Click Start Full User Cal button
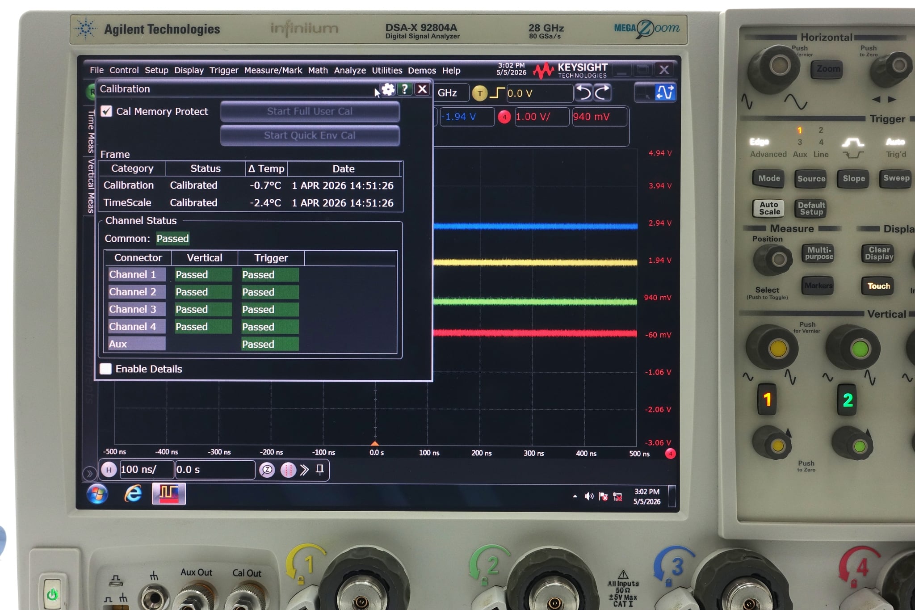The height and width of the screenshot is (610, 915). pos(310,111)
